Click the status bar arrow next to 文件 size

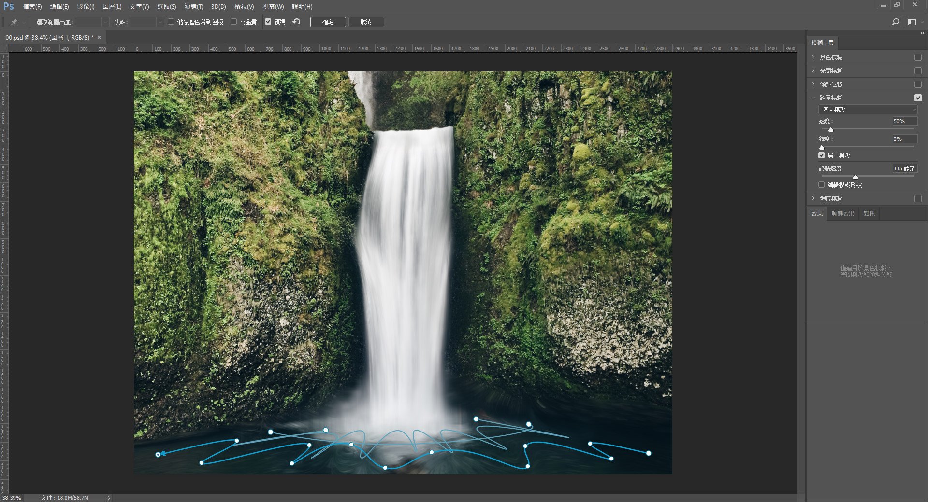(108, 498)
